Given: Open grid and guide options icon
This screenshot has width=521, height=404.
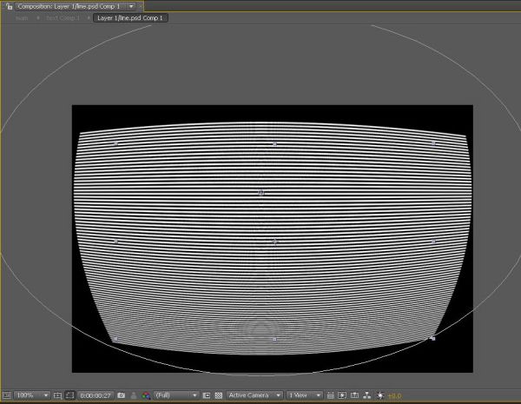Looking at the screenshot, I should tap(58, 395).
